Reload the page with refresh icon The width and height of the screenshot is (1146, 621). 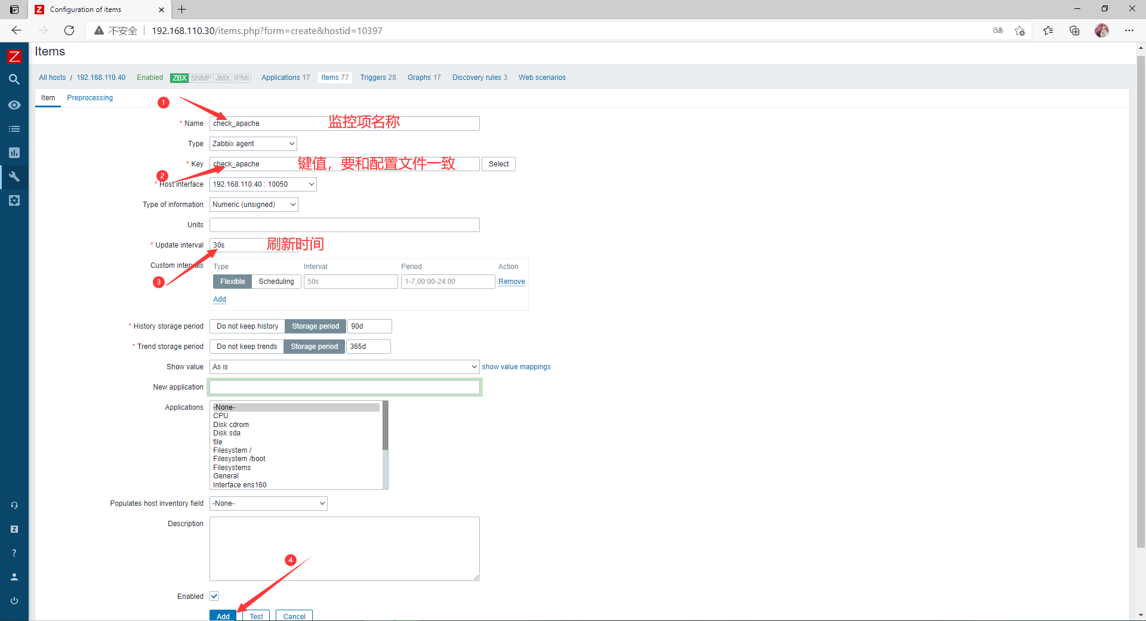[69, 30]
